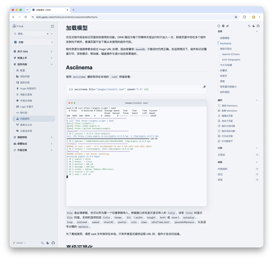The width and height of the screenshot is (273, 260).
Task: Open language switcher in sidebar footer
Action: pyautogui.click(x=42, y=243)
